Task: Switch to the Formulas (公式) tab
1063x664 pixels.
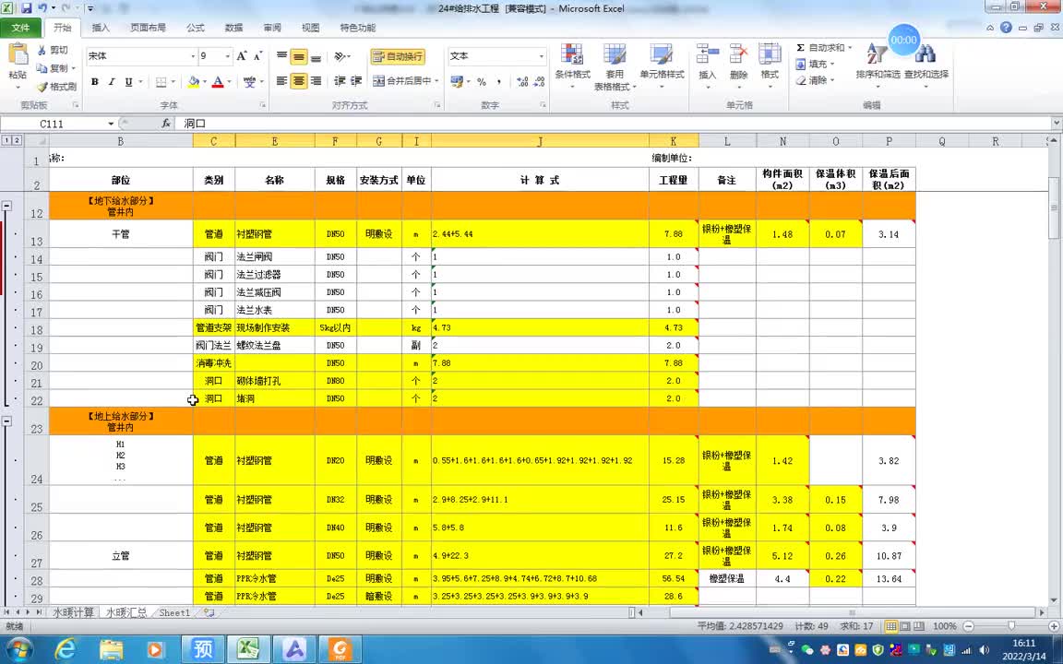Action: click(196, 28)
